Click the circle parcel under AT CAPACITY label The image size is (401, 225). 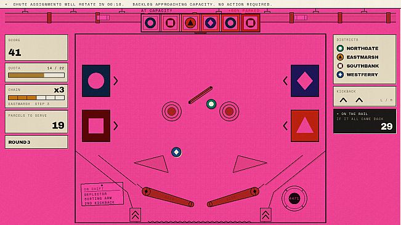click(150, 23)
